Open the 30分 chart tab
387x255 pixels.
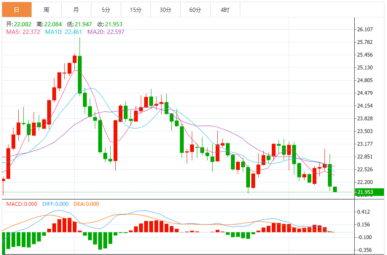[x=165, y=10]
